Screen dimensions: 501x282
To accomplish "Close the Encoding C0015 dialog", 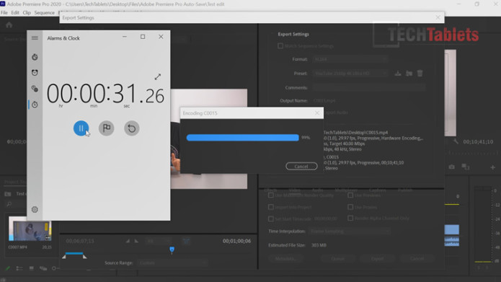I will pyautogui.click(x=317, y=113).
